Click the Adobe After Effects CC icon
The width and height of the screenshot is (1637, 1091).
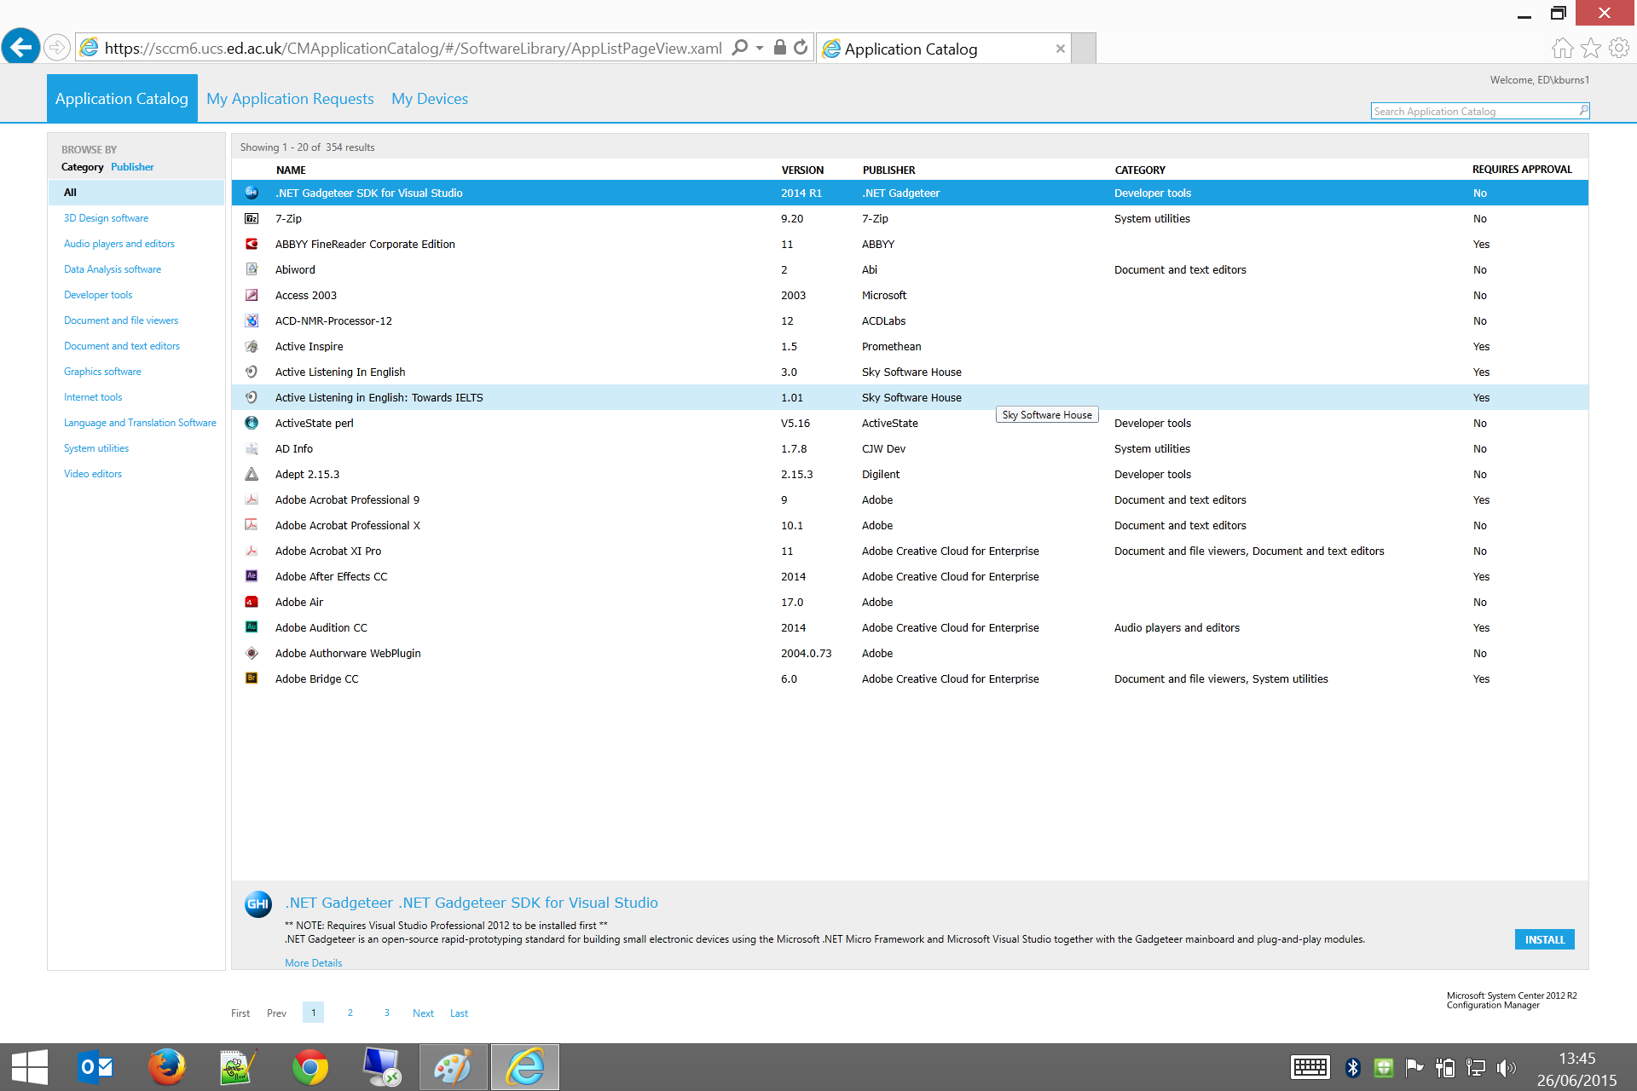point(252,577)
